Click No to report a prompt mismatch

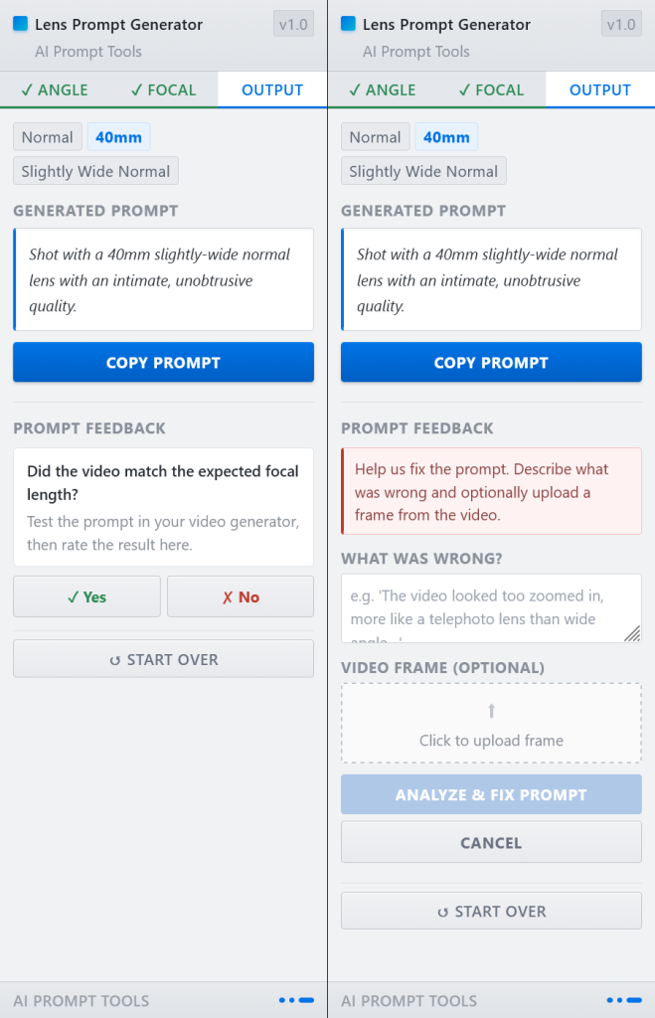point(240,596)
